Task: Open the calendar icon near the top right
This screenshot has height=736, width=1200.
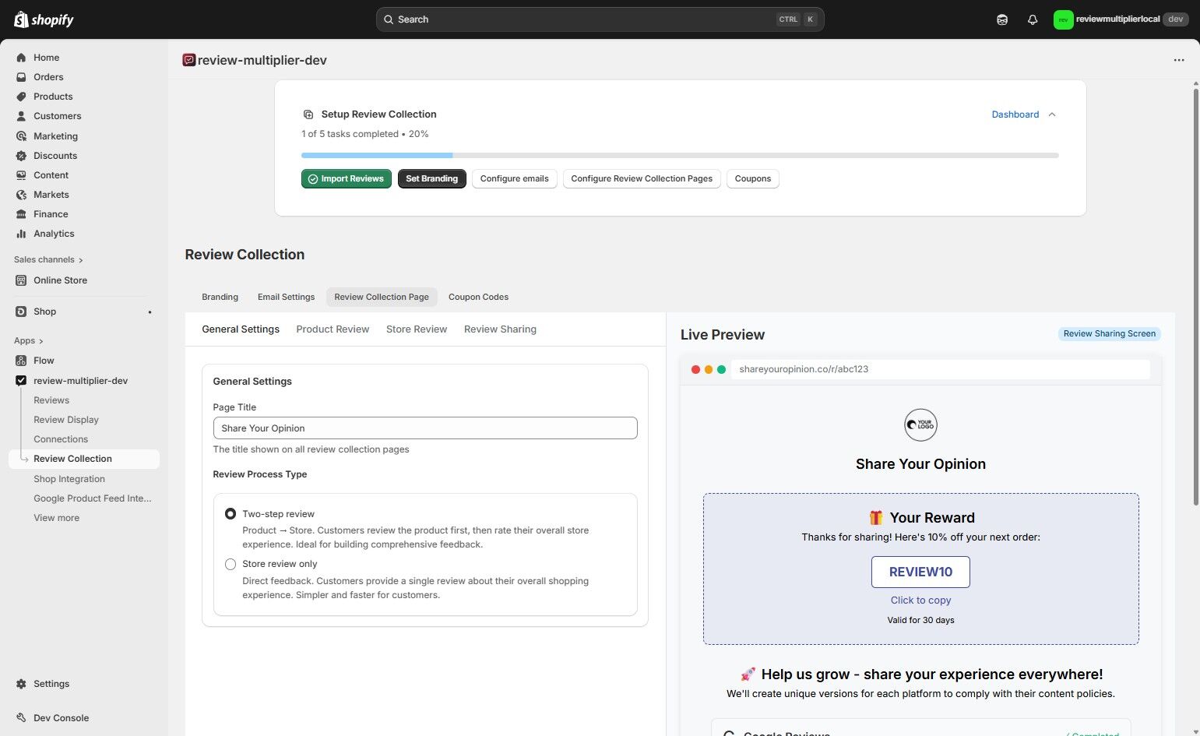Action: coord(1002,19)
